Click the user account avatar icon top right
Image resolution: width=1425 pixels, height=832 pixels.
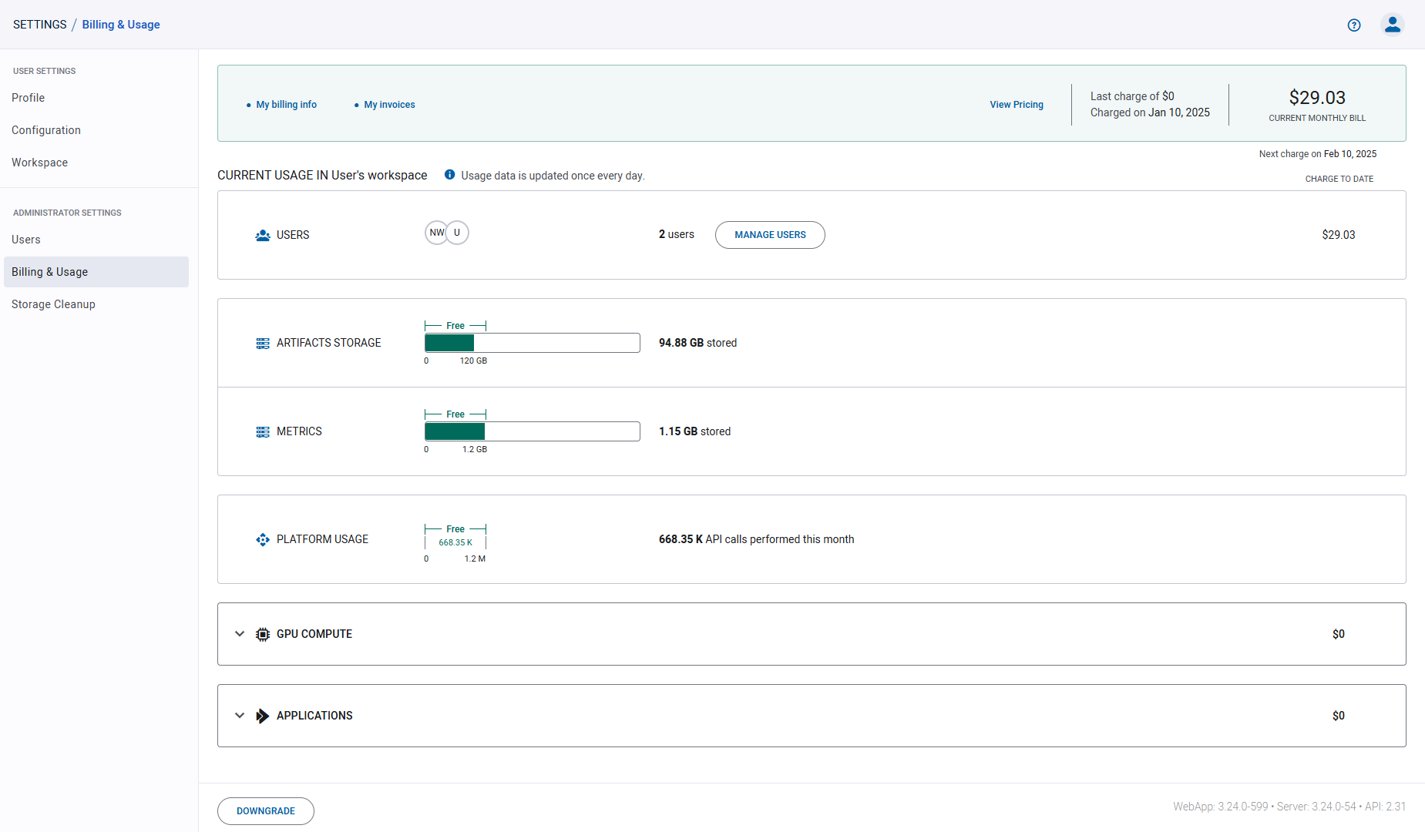pyautogui.click(x=1393, y=24)
